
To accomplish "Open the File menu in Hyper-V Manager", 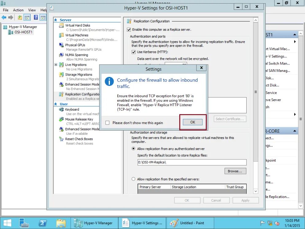I will (x=6, y=10).
